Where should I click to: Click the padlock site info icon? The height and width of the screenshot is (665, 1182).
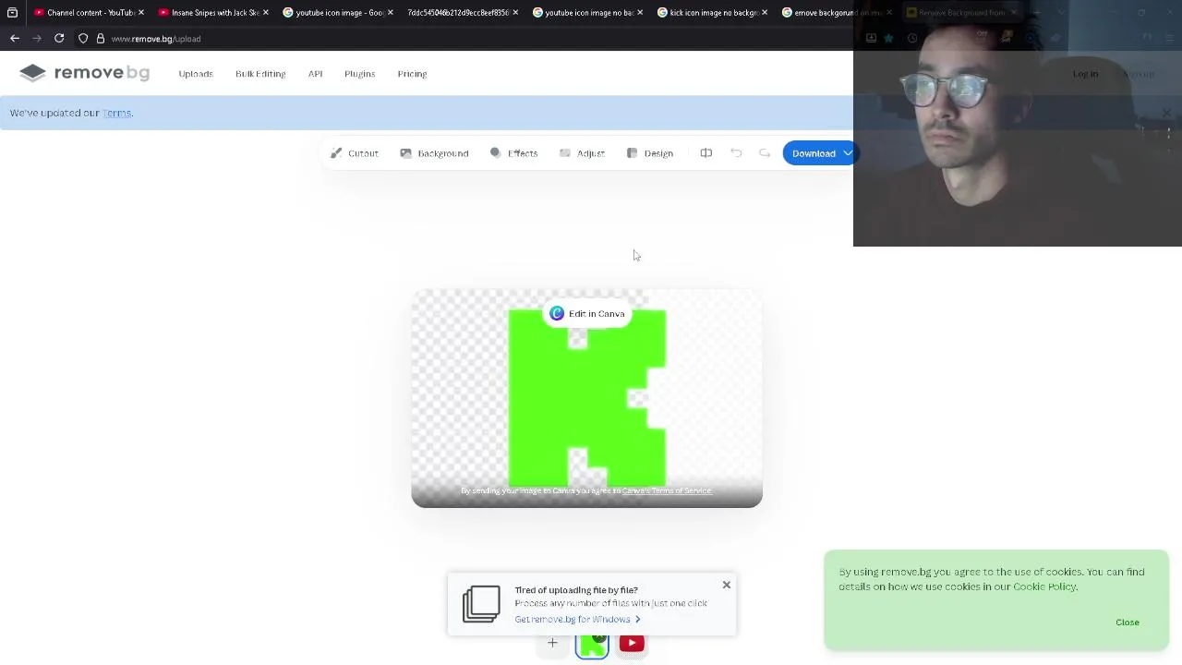click(x=100, y=39)
